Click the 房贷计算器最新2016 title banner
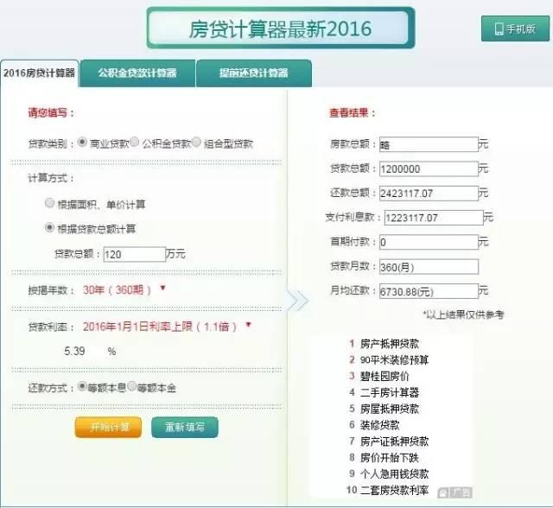 (x=281, y=29)
